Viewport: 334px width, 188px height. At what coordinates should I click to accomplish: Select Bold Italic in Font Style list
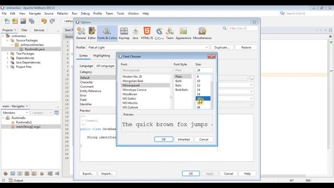point(183,90)
